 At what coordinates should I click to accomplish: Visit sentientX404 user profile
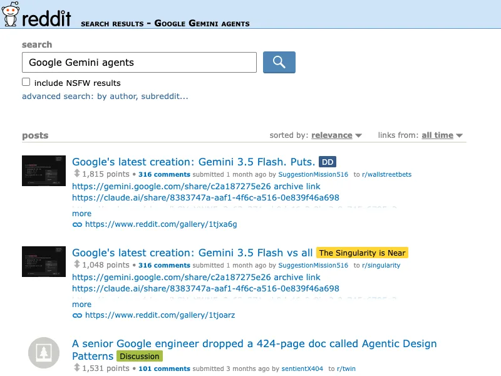click(x=302, y=368)
